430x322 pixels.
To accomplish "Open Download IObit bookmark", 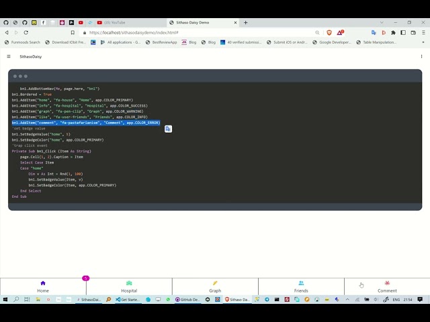I will coord(66,42).
